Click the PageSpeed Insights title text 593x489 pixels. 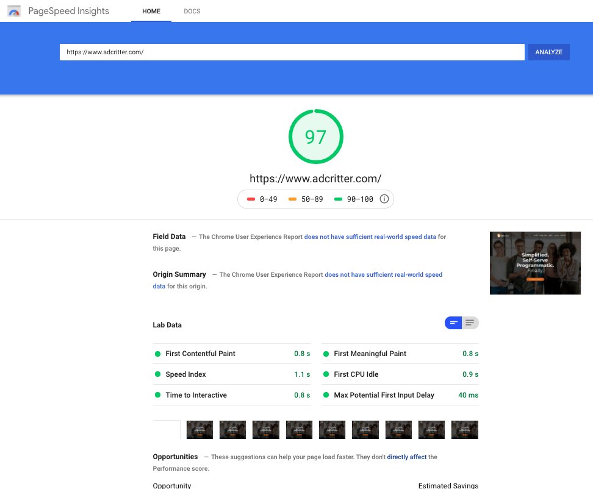69,11
